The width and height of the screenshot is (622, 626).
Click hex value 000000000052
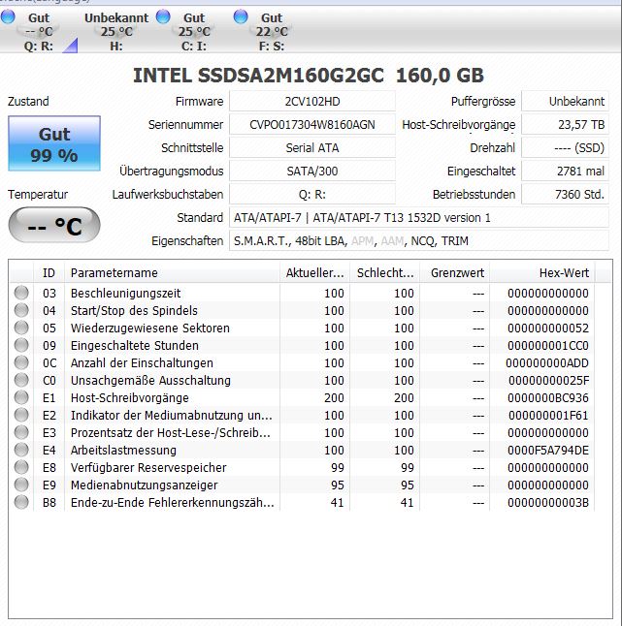548,328
